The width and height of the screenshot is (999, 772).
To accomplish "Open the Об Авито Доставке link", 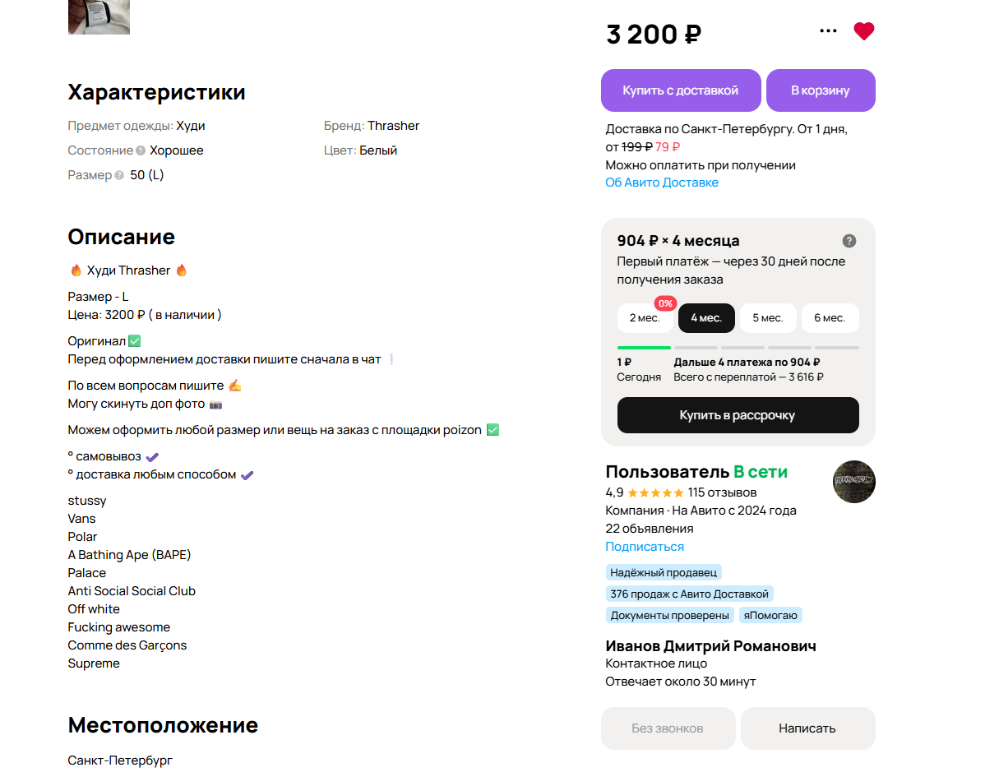I will pos(661,183).
